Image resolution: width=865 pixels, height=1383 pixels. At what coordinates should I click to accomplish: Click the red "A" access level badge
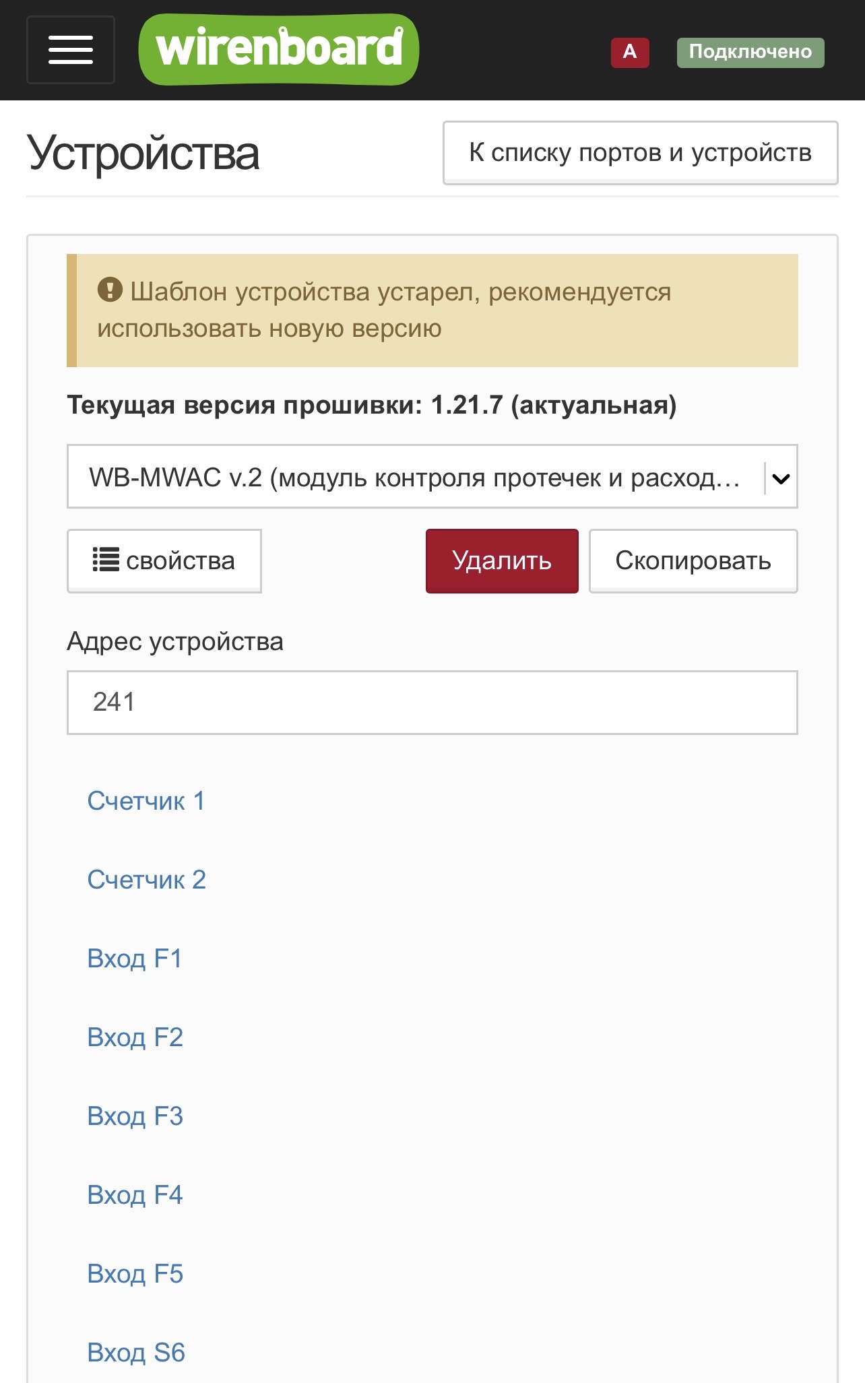click(630, 53)
